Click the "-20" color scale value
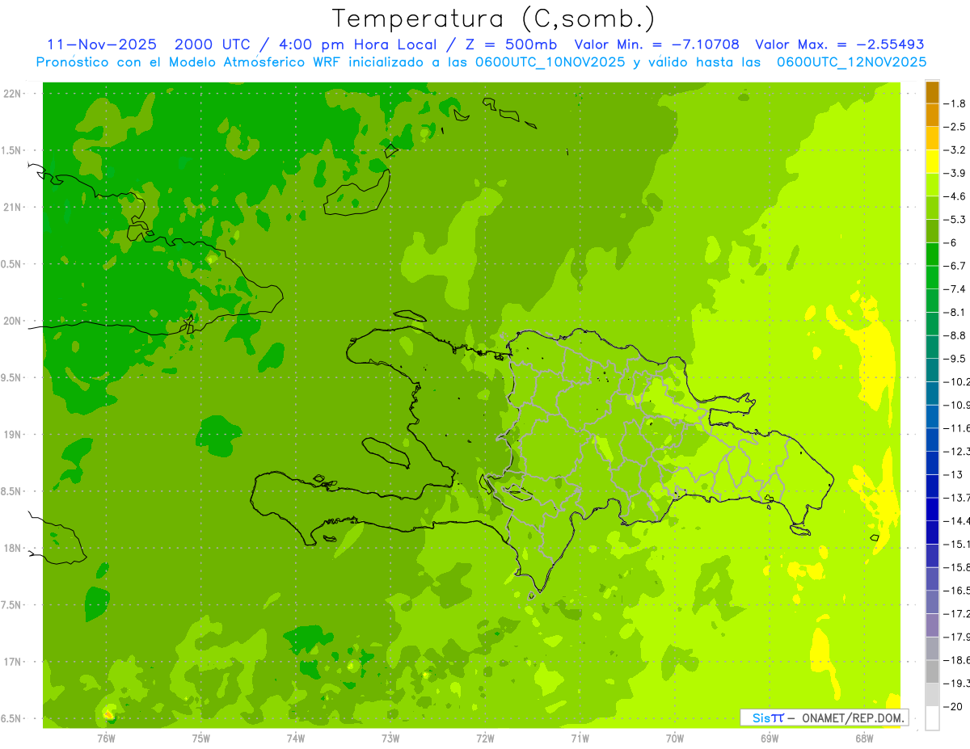 click(x=953, y=706)
